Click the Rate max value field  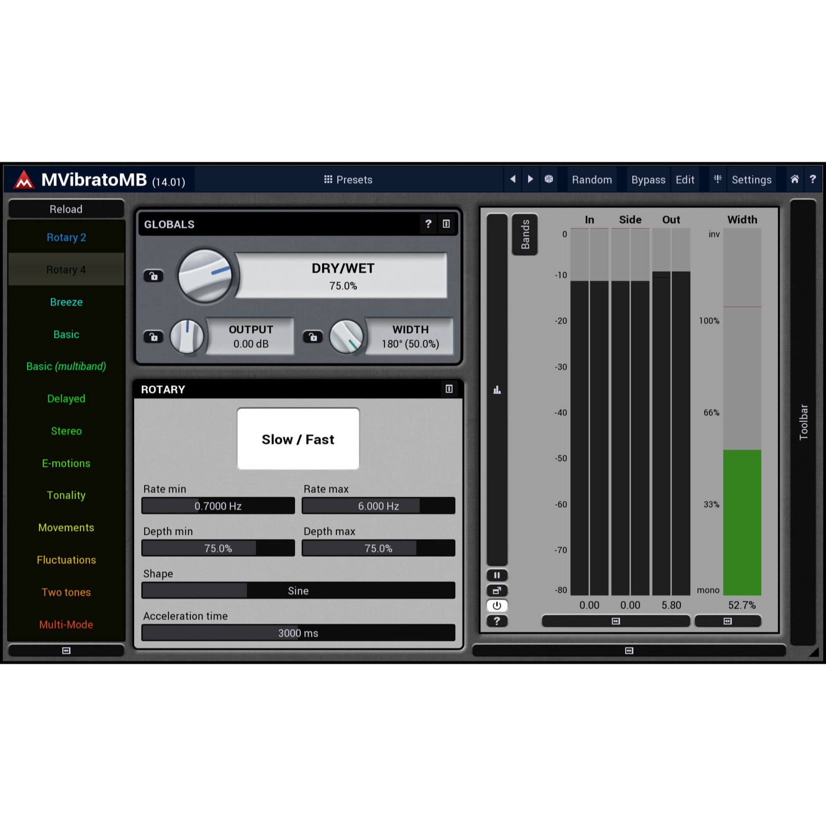click(x=378, y=506)
